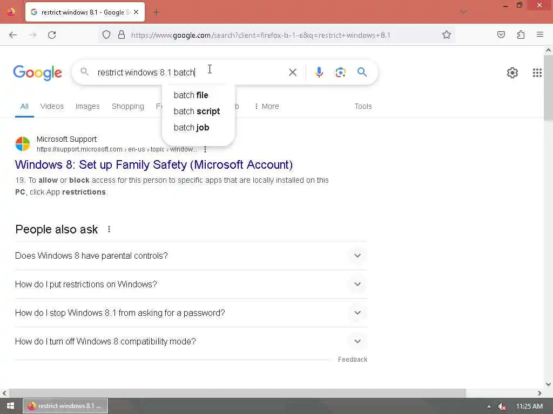Screen dimensions: 553x414
Task: Open the Google apps grid
Action: tap(537, 73)
